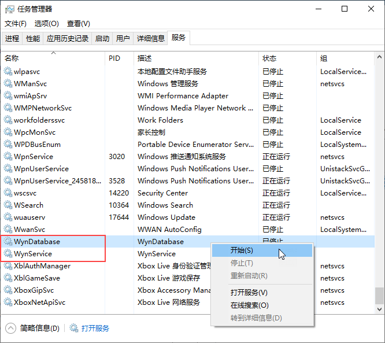The height and width of the screenshot is (343, 385).
Task: Click the Portable Device Enumerator Serv... description
Action: [195, 145]
